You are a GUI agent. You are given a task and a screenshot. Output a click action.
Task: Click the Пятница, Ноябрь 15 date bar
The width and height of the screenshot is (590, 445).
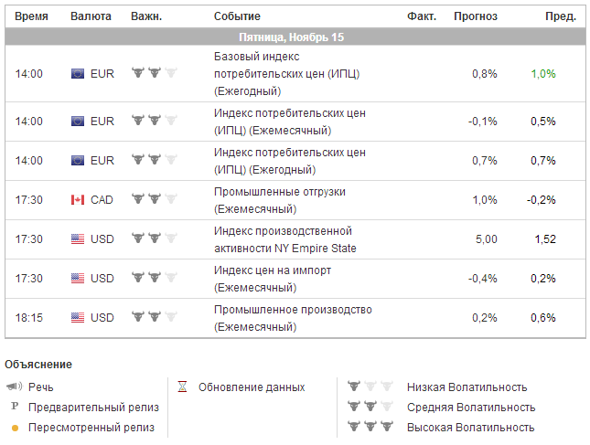(291, 37)
